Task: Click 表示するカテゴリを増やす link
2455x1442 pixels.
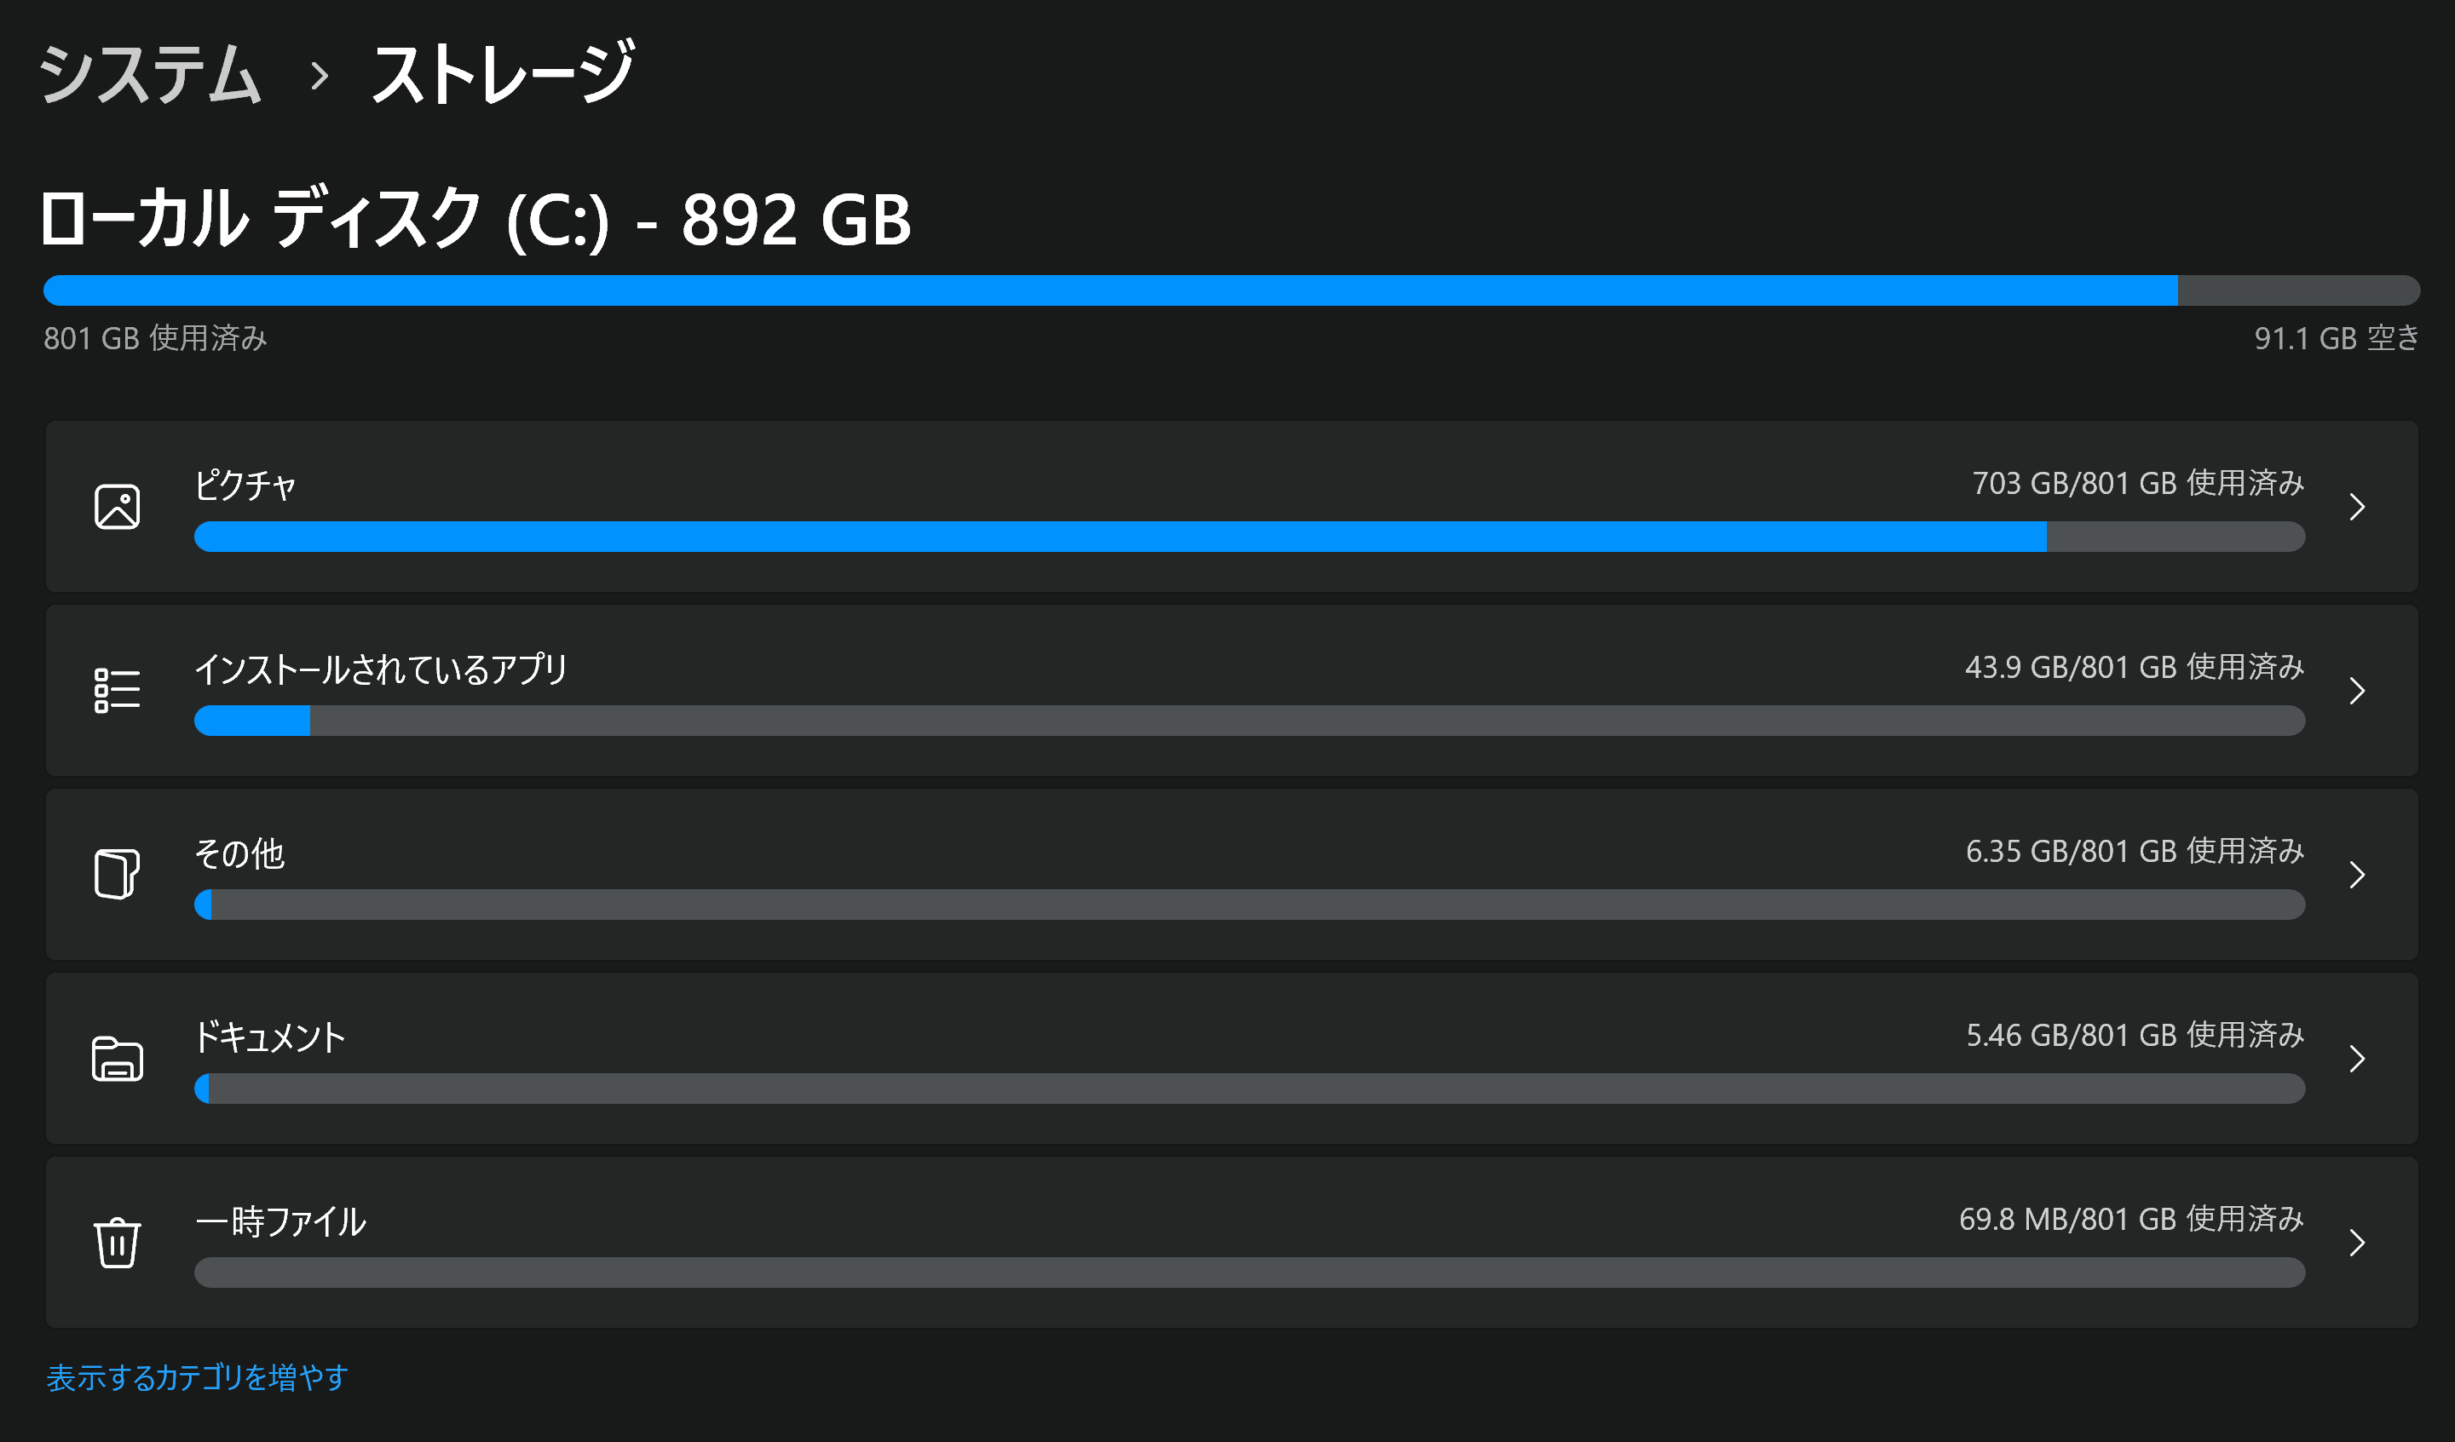Action: pyautogui.click(x=198, y=1376)
